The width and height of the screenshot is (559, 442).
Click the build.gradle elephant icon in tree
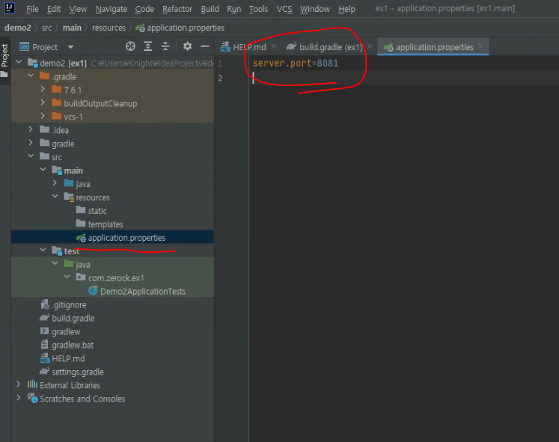tap(45, 318)
